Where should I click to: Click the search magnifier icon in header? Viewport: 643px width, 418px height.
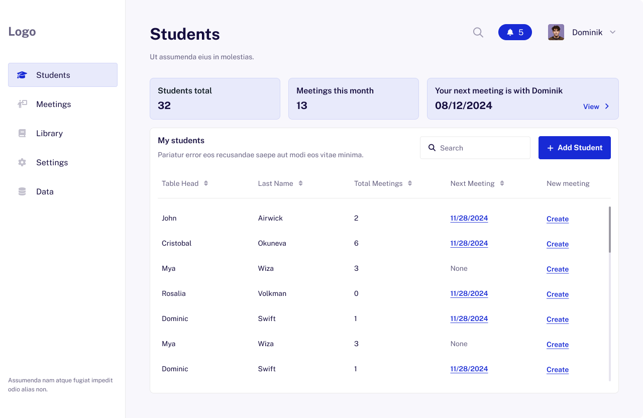pyautogui.click(x=478, y=33)
